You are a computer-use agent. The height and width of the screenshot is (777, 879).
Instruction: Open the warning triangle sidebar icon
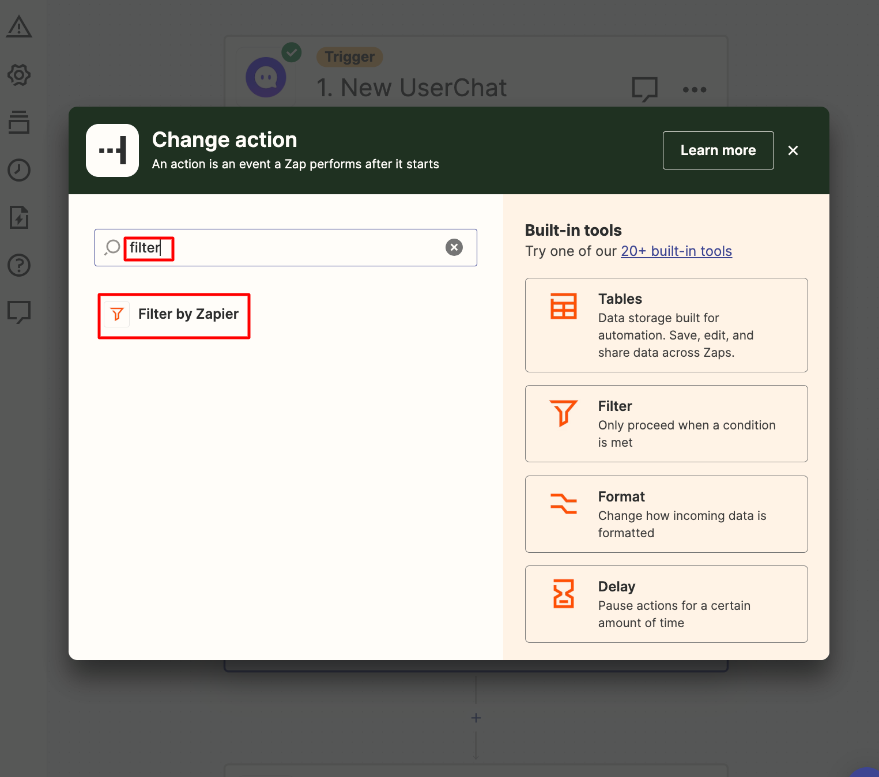19,27
